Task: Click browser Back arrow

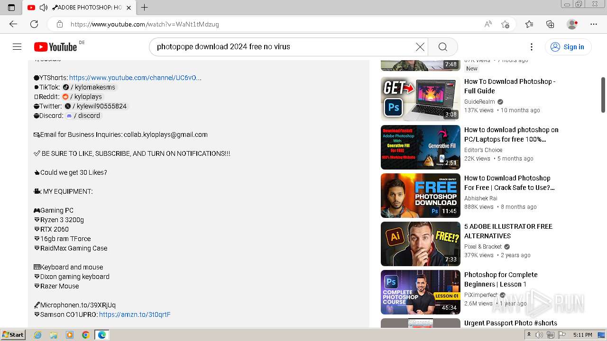Action: click(13, 24)
